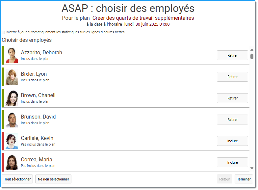Click the Retour button
Screen dimensions: 258x190
(x=224, y=179)
